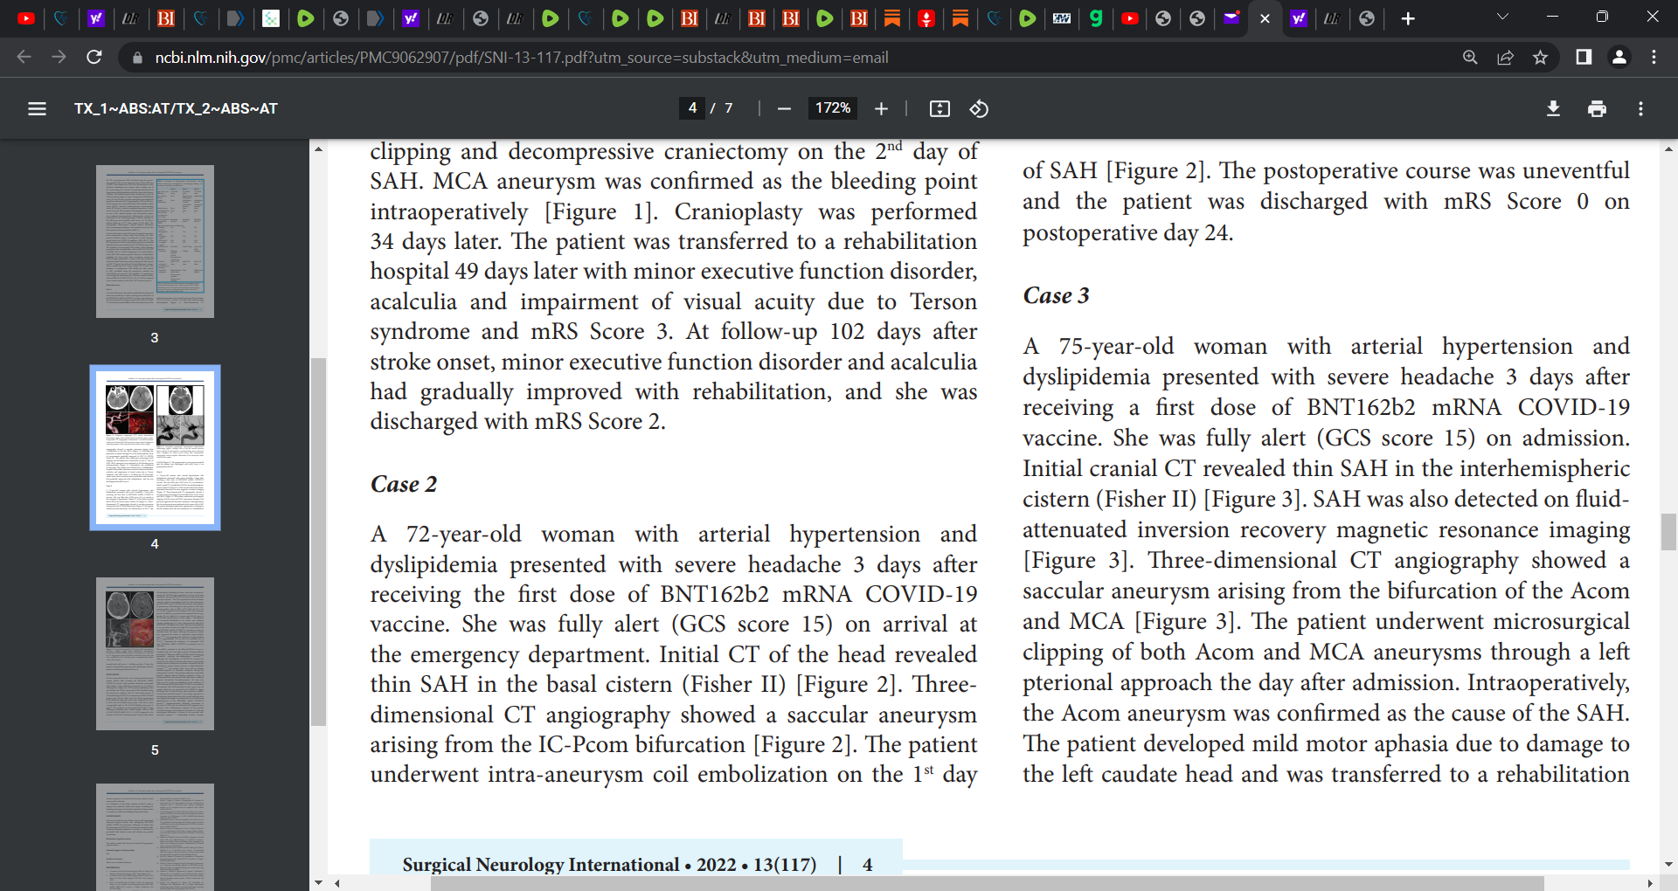The width and height of the screenshot is (1678, 891).
Task: Open the Chrome profile menu
Action: pos(1619,57)
